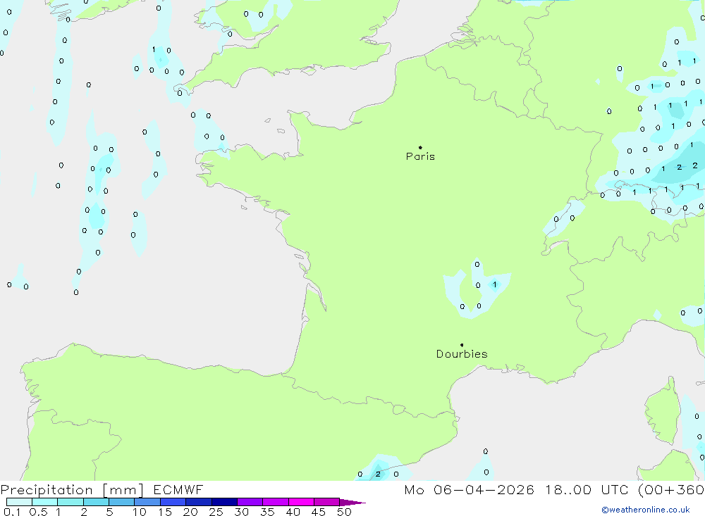Select the dark navy 25 mm legend swatch
This screenshot has height=516, width=705.
click(224, 502)
